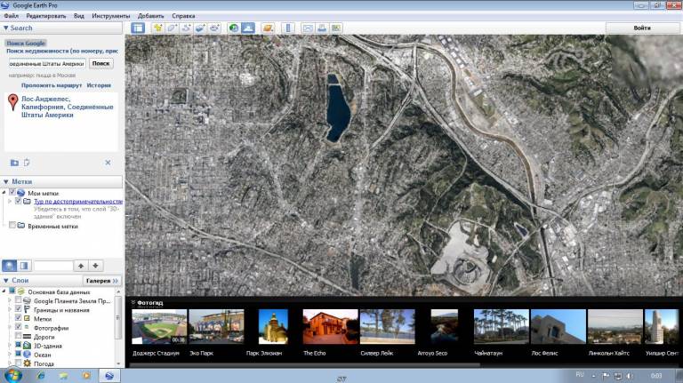Add a placemark with the yellow pushpin
683x383 pixels.
click(157, 28)
